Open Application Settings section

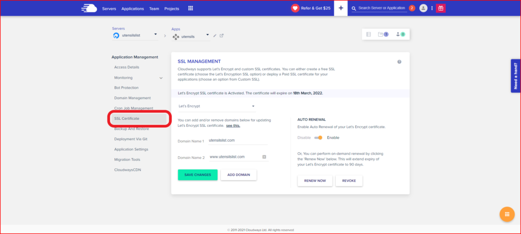click(x=131, y=149)
